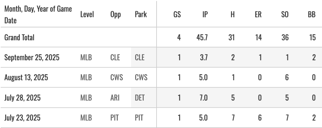Select the Park column header
The width and height of the screenshot is (322, 128).
141,15
